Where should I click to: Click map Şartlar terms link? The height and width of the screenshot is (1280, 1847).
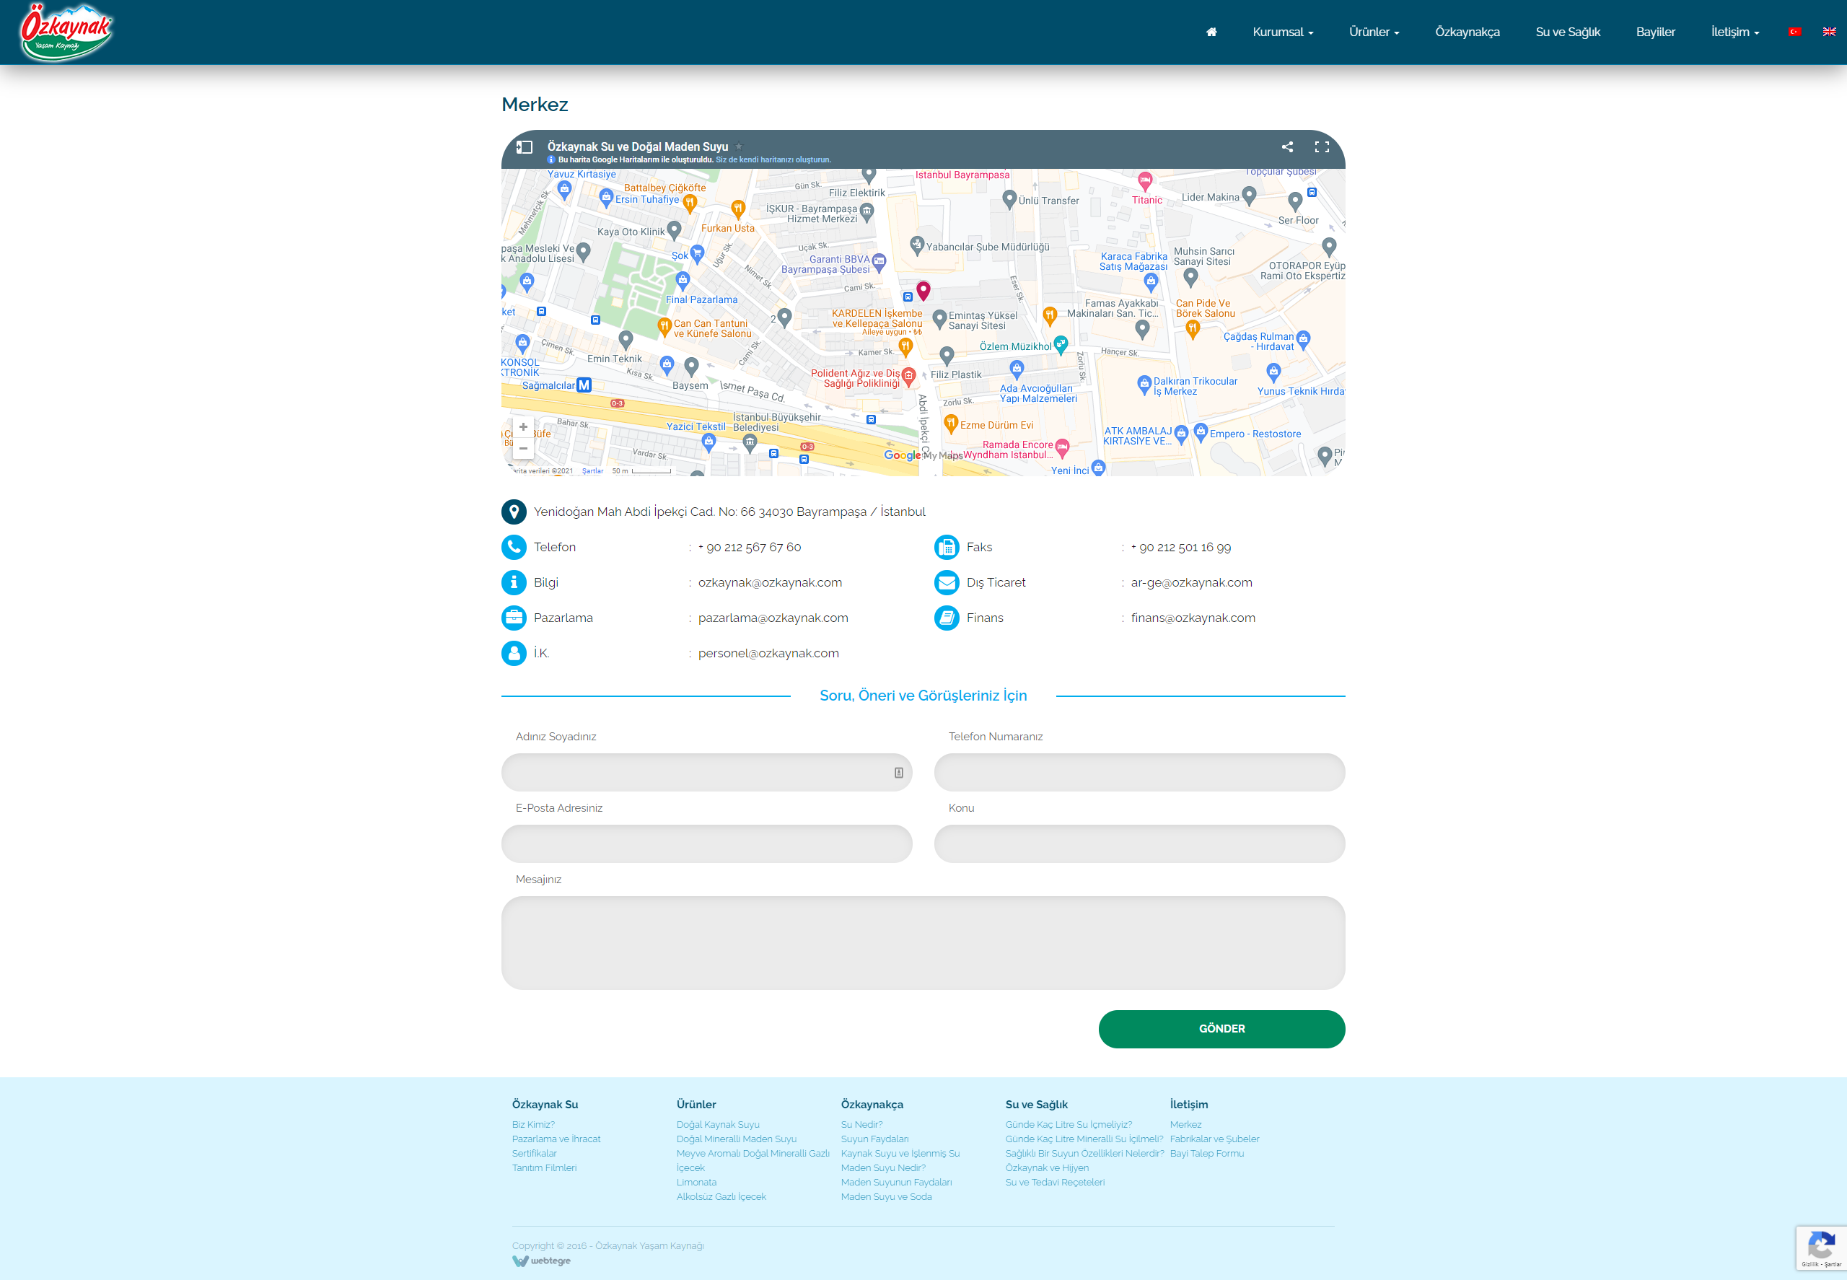tap(592, 470)
